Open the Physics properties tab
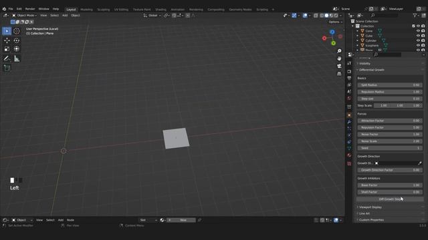This screenshot has height=240, width=428. [x=349, y=135]
